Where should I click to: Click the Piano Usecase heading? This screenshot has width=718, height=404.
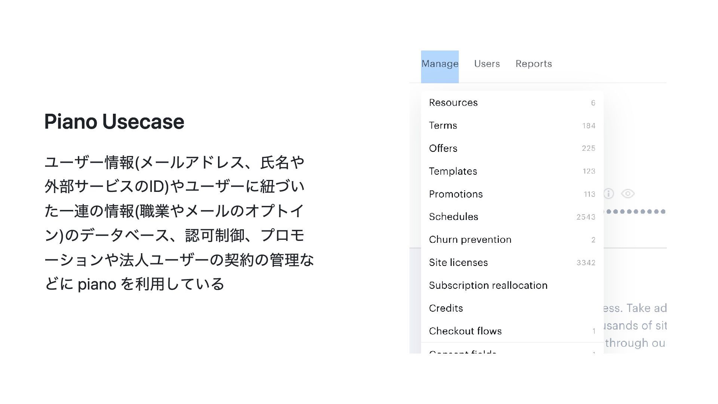114,122
